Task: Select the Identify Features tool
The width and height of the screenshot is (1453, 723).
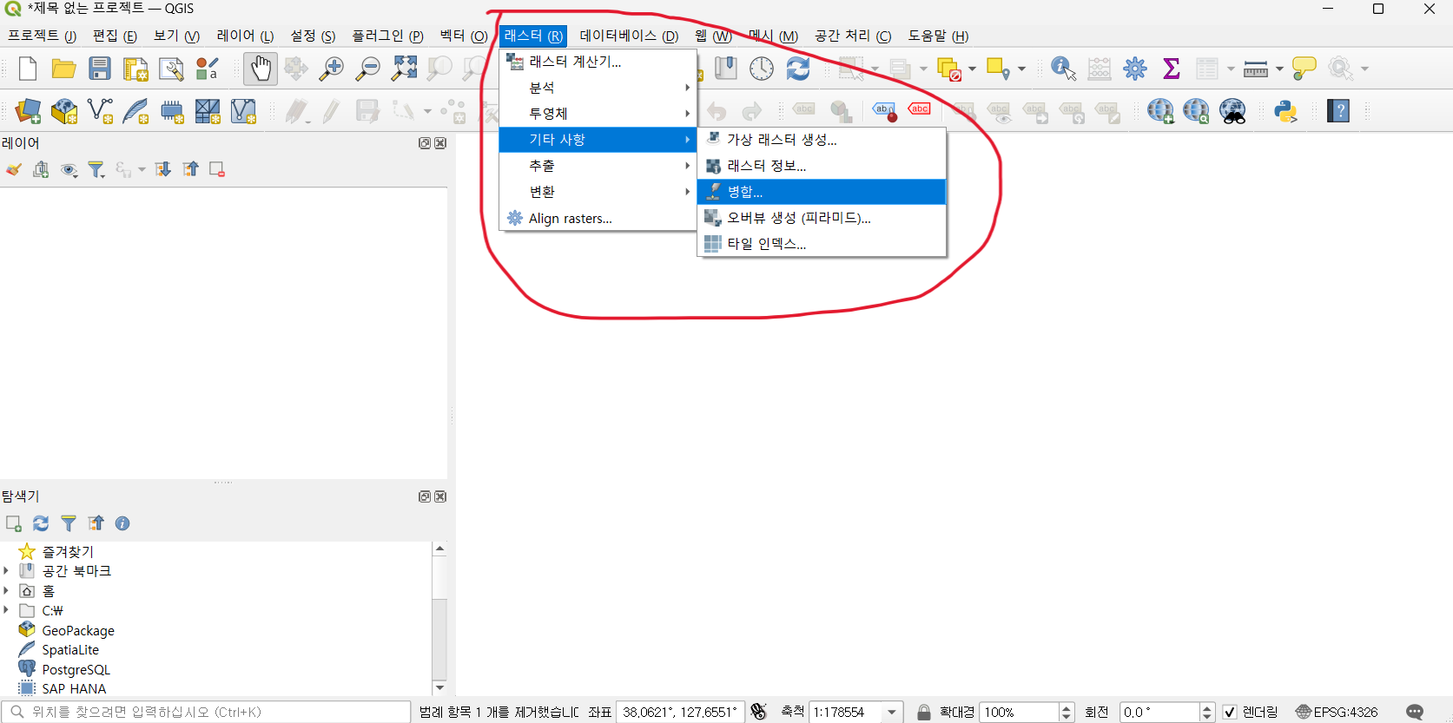Action: (x=1063, y=69)
